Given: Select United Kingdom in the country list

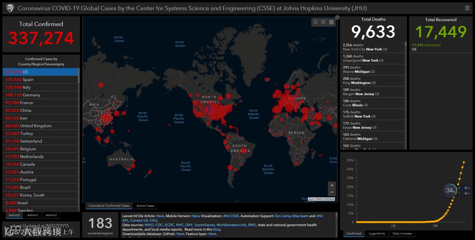Looking at the screenshot, I should tap(40, 126).
